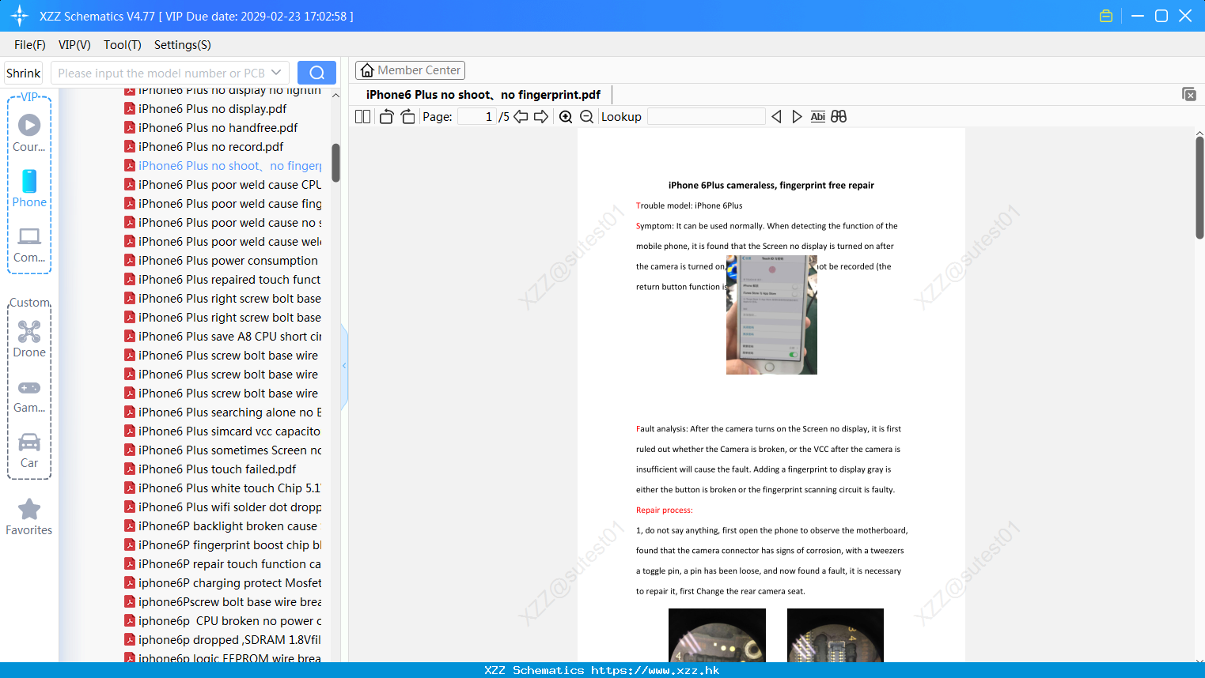Open iphone6p dropped ,SDRAM 1.8Vfil file
The width and height of the screenshot is (1205, 678).
tap(229, 640)
